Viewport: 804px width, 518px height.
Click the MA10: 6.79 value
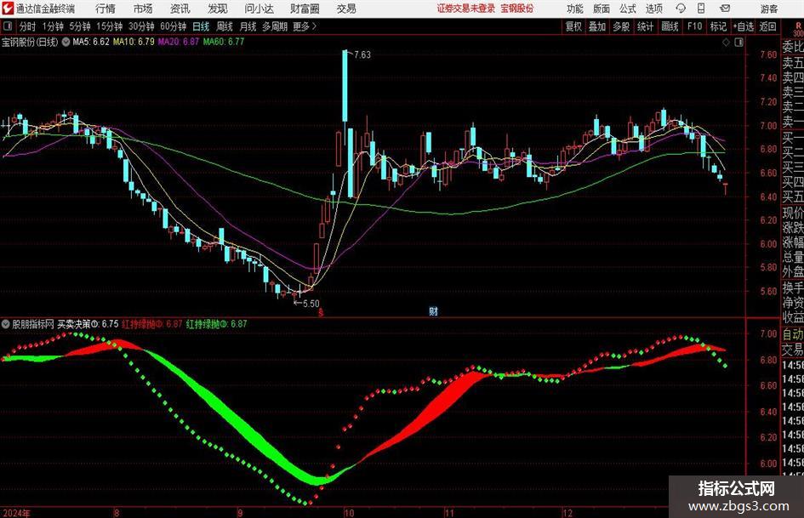click(x=134, y=42)
